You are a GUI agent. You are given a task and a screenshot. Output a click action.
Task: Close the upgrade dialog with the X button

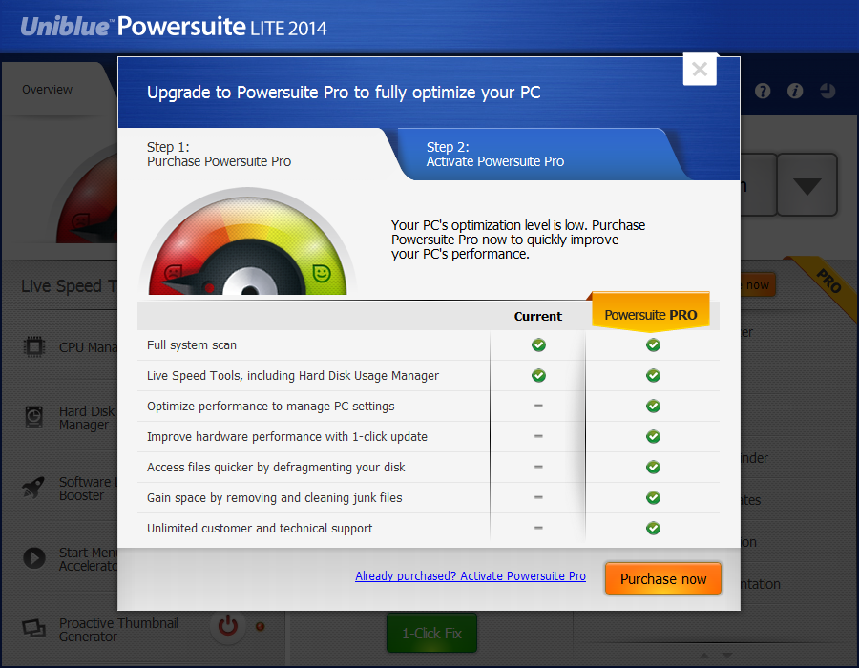click(x=700, y=70)
